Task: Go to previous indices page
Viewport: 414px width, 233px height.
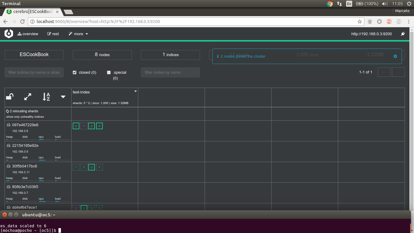Action: click(384, 72)
